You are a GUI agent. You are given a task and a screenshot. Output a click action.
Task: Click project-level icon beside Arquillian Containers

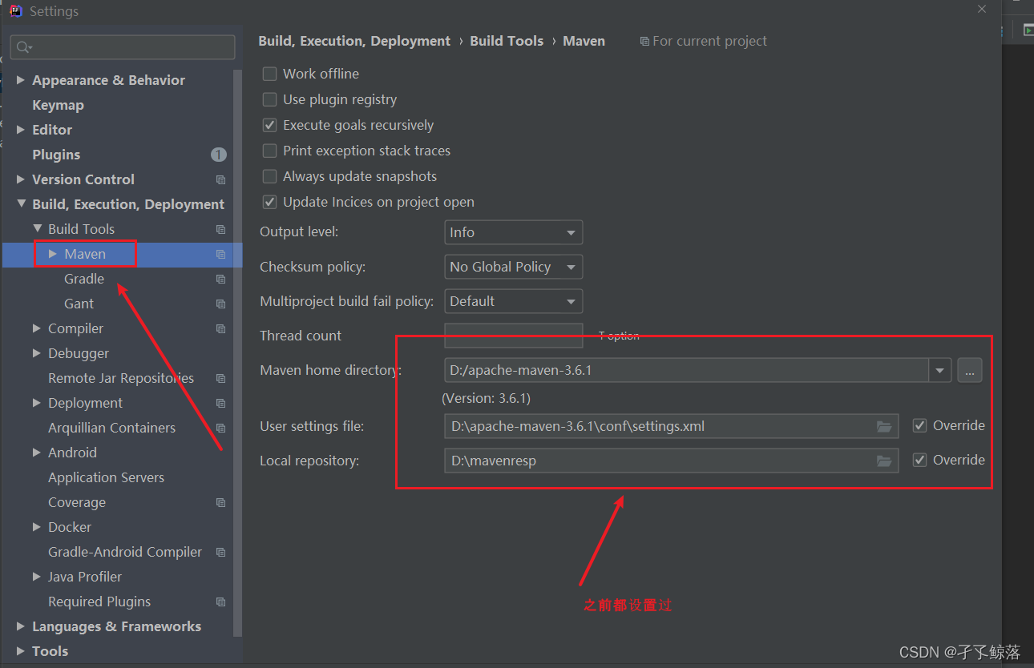221,428
